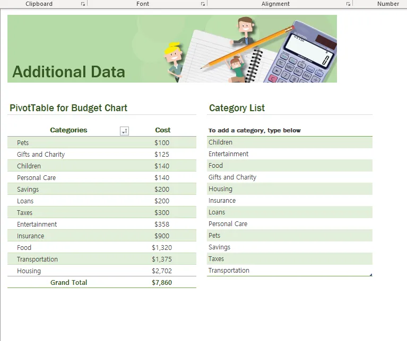The height and width of the screenshot is (341, 407).
Task: Select Gifts and Charity in the PivotTable
Action: [x=41, y=154]
